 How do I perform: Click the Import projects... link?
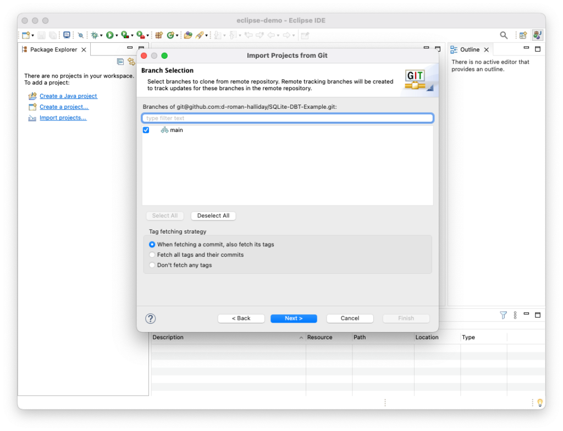(63, 118)
